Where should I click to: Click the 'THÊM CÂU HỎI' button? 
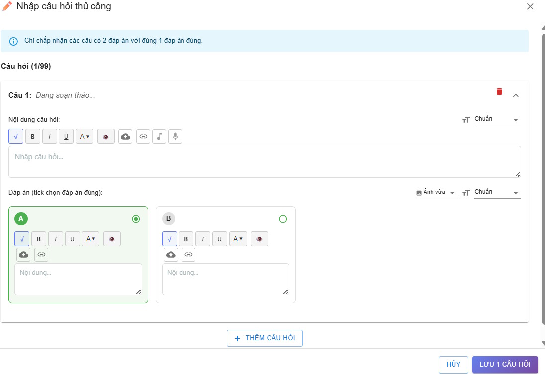click(265, 338)
